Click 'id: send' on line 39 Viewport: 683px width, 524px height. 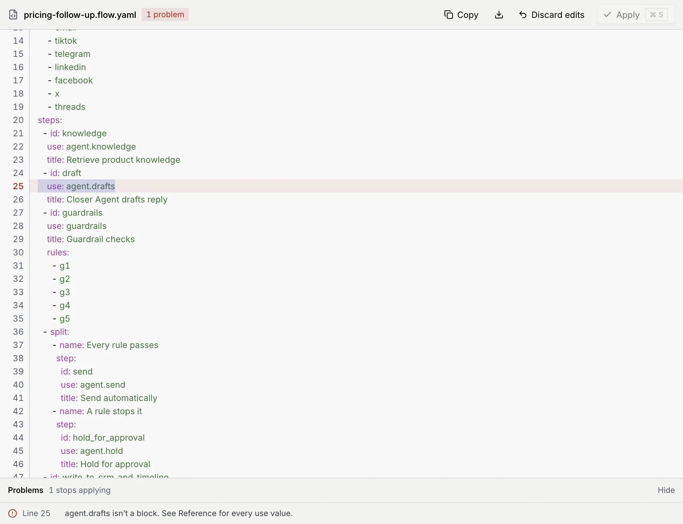76,371
